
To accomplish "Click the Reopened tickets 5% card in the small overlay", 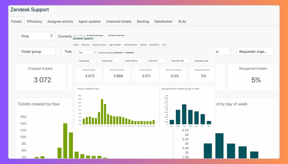I will 202,74.
